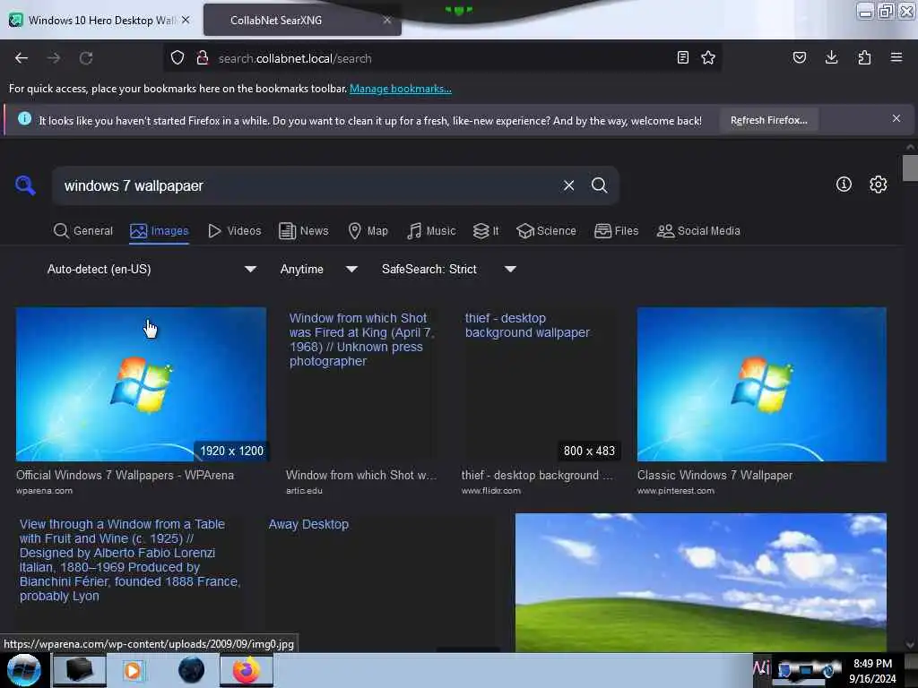Open the Anytime time range dropdown
The width and height of the screenshot is (918, 688).
pyautogui.click(x=319, y=269)
